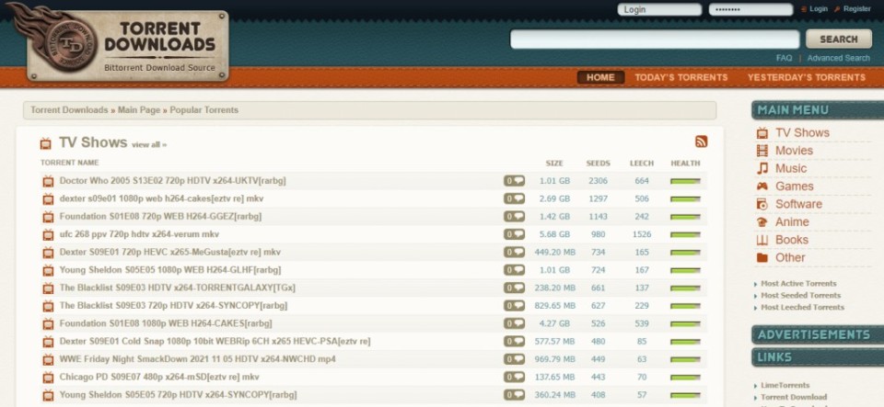Select Software in the Main Menu

pos(798,204)
